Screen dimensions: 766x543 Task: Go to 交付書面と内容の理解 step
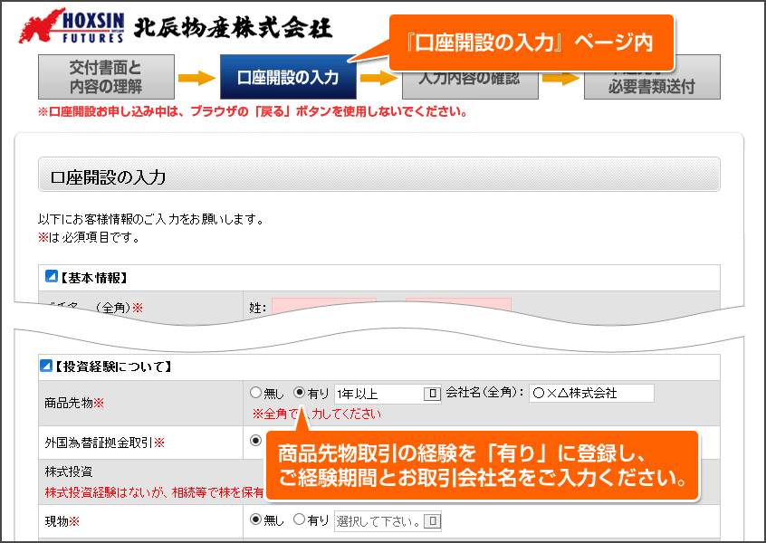106,78
